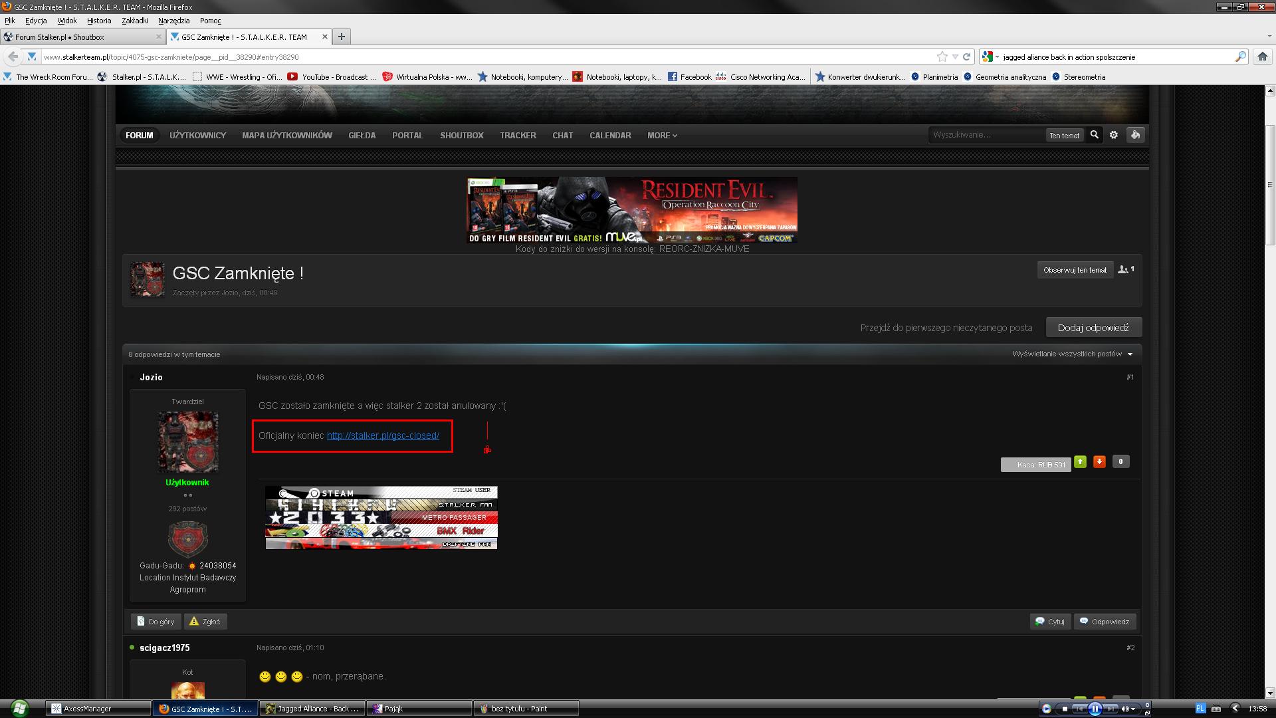
Task: Open Wirtualna Polska bookmark
Action: pos(427,77)
